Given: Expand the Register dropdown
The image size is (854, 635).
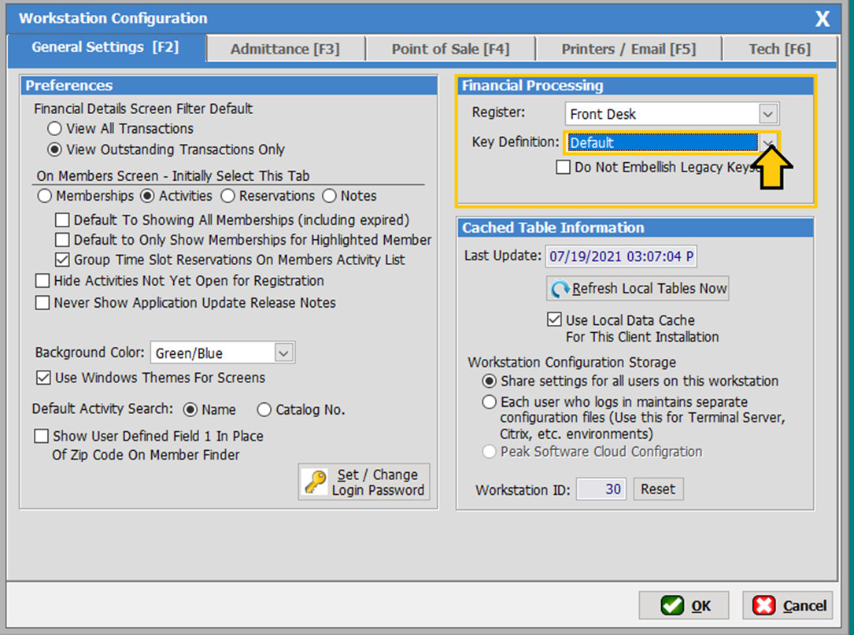Looking at the screenshot, I should pos(768,114).
